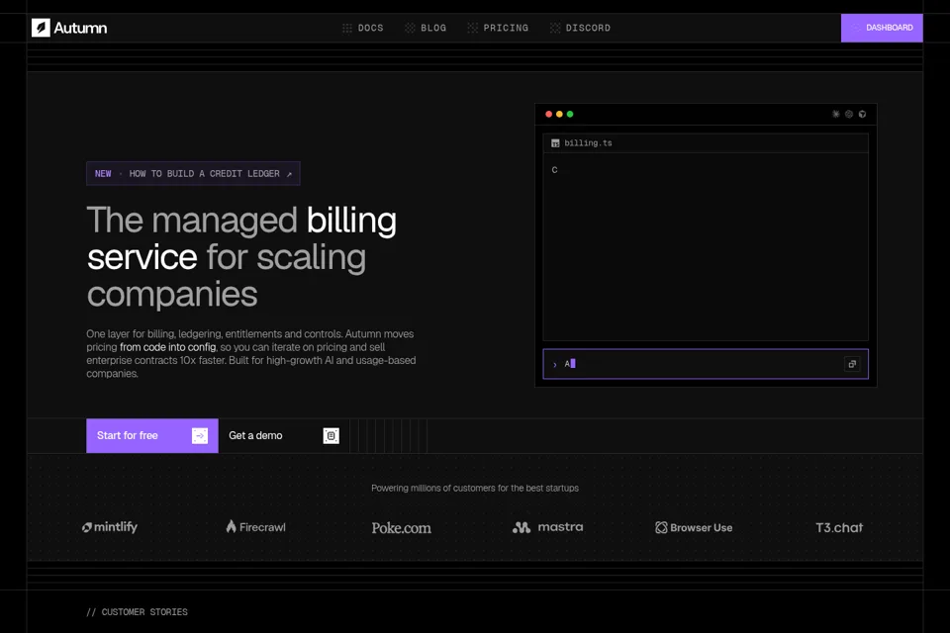
Task: Select the Get a demo button
Action: tap(284, 435)
